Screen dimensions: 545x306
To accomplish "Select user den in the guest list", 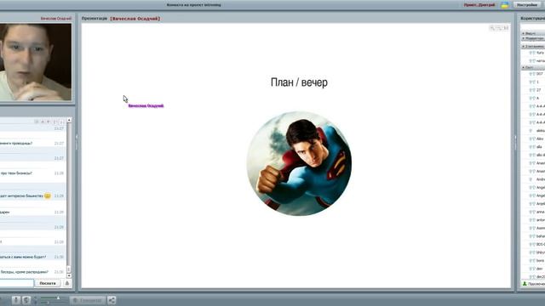I will click(x=539, y=269).
